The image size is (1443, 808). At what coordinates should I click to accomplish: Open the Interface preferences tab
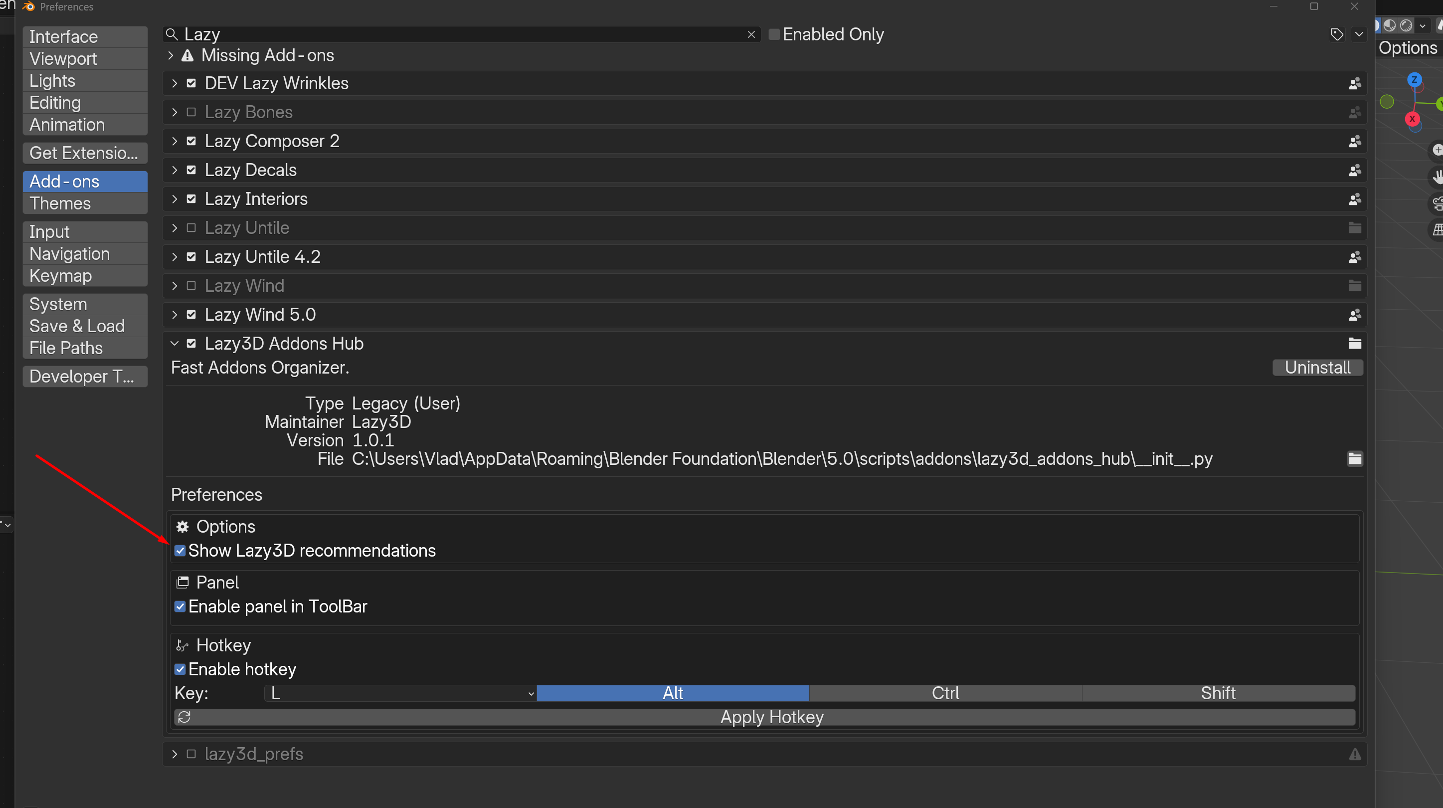(85, 37)
